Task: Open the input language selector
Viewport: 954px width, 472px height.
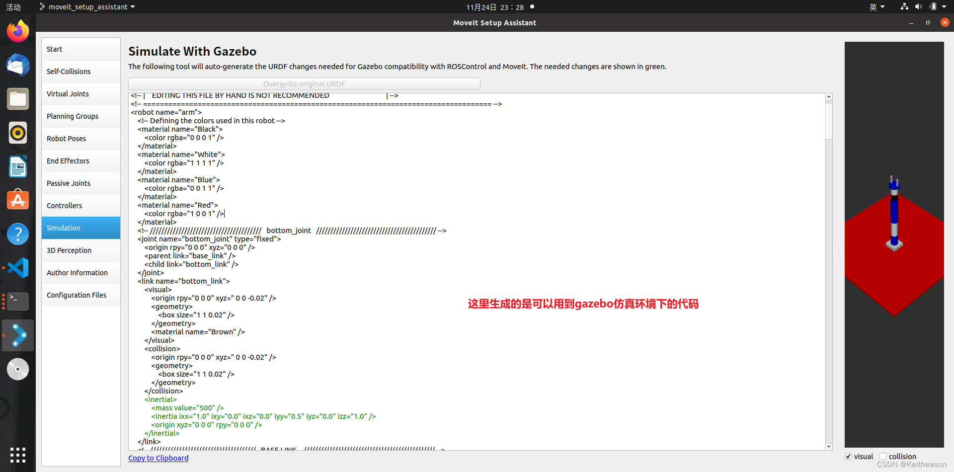Action: tap(877, 7)
